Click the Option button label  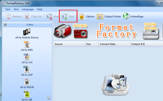point(90,17)
